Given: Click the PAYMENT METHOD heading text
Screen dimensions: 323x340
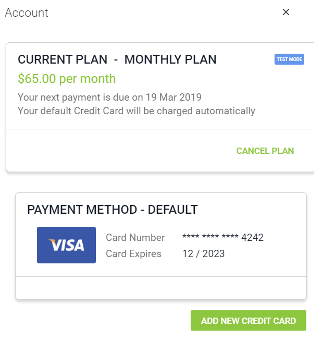Looking at the screenshot, I should [x=82, y=210].
